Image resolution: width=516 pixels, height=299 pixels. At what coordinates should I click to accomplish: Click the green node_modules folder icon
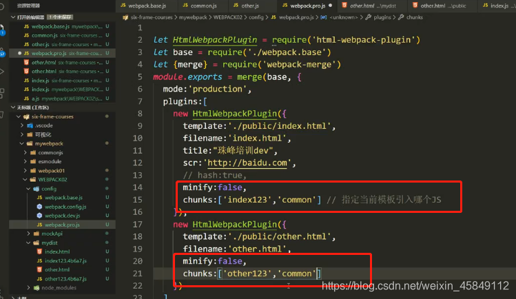tap(37, 288)
